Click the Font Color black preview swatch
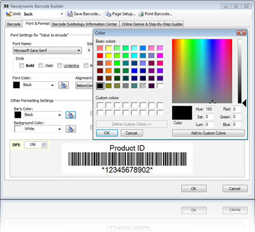Image resolution: width=255 pixels, height=232 pixels. point(17,85)
